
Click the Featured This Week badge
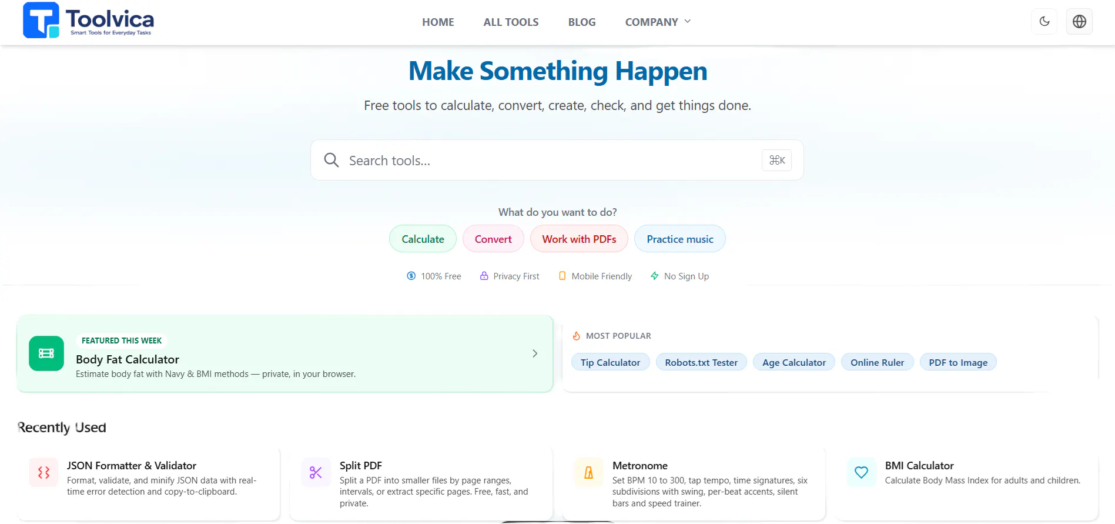[122, 341]
